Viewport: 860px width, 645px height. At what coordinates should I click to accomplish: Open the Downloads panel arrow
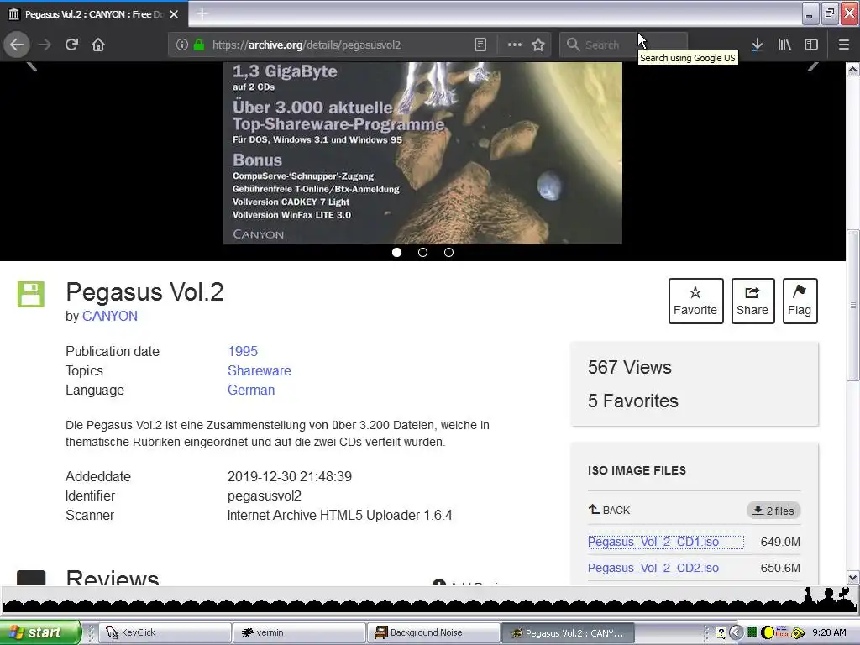[x=757, y=45]
